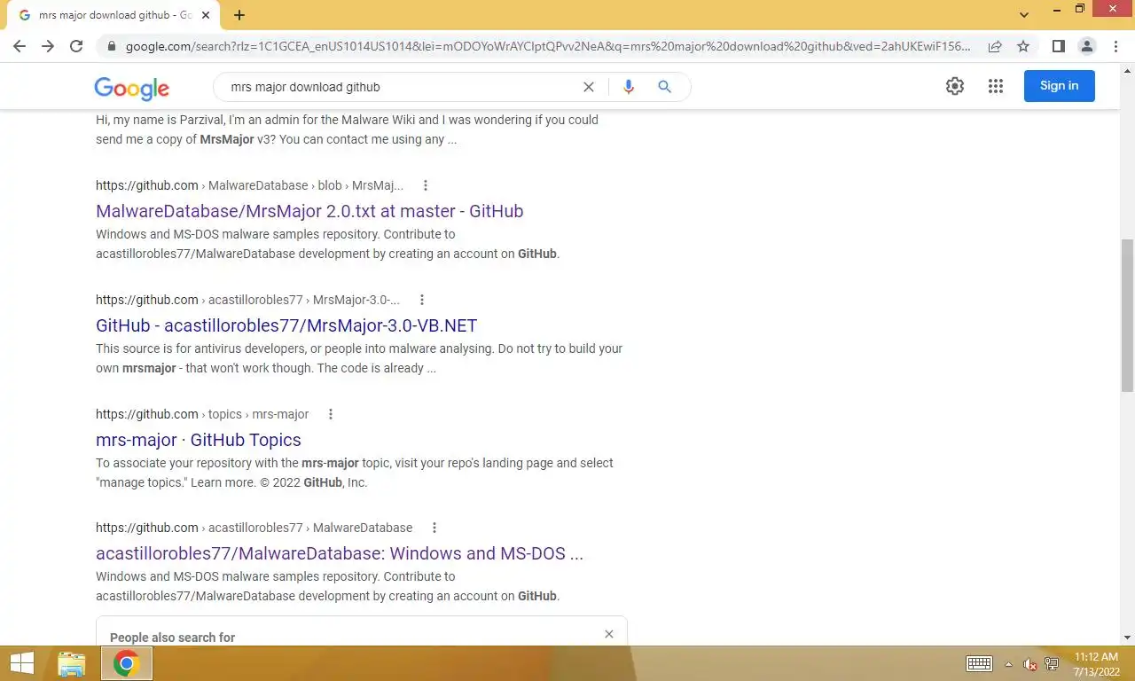Go to Google homepage via logo
This screenshot has height=681, width=1135.
[x=131, y=88]
